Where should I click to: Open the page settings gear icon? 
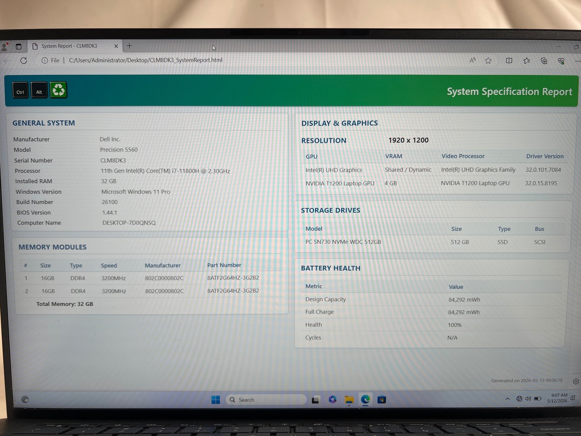576,381
